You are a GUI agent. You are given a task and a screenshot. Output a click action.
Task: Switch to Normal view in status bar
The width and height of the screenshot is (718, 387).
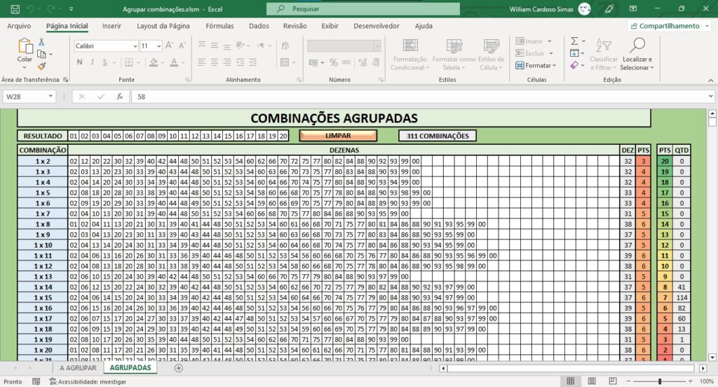[x=570, y=381]
